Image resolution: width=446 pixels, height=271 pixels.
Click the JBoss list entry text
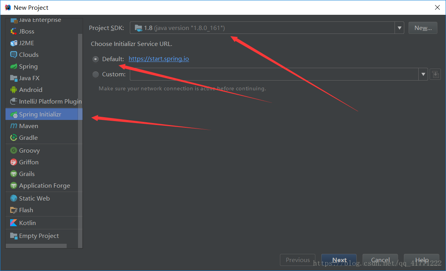click(27, 32)
